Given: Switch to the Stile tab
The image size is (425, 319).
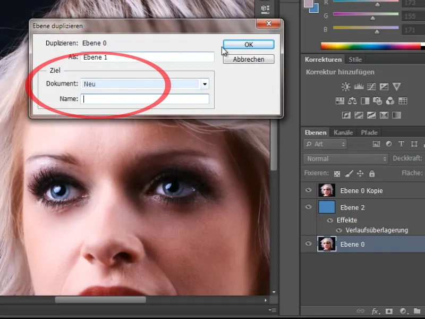Looking at the screenshot, I should tap(355, 60).
